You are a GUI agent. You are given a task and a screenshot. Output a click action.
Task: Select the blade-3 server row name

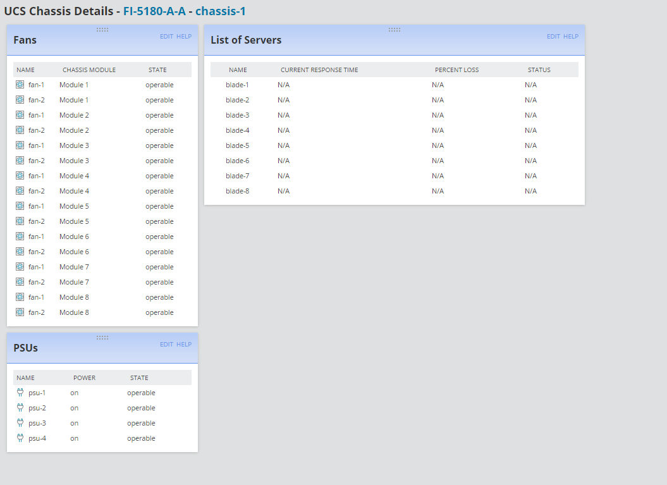(237, 115)
